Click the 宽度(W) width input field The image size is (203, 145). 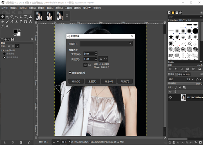[89, 54]
